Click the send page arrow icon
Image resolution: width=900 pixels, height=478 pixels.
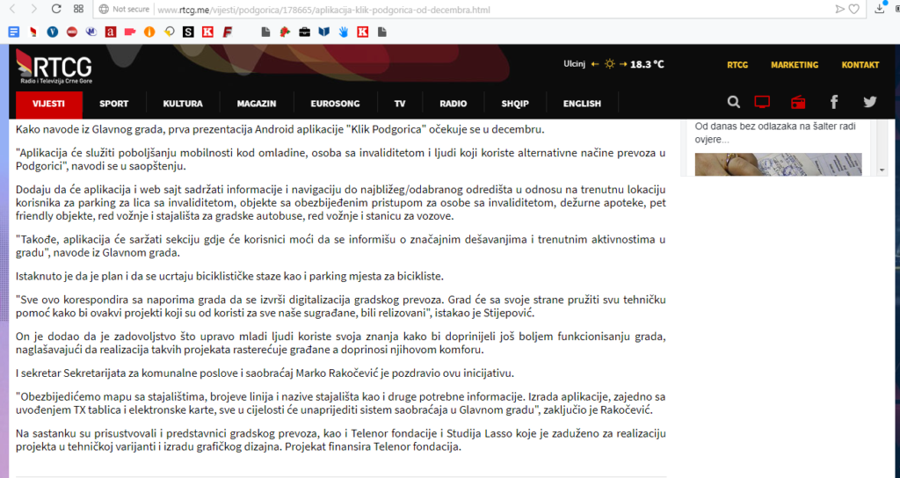click(x=839, y=9)
